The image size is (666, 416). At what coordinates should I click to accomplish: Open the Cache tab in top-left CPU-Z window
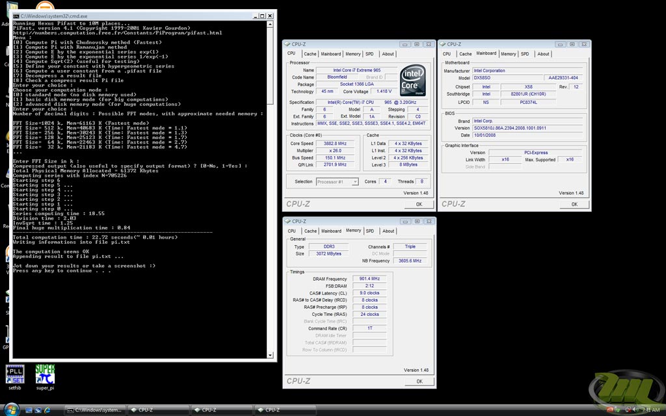310,54
